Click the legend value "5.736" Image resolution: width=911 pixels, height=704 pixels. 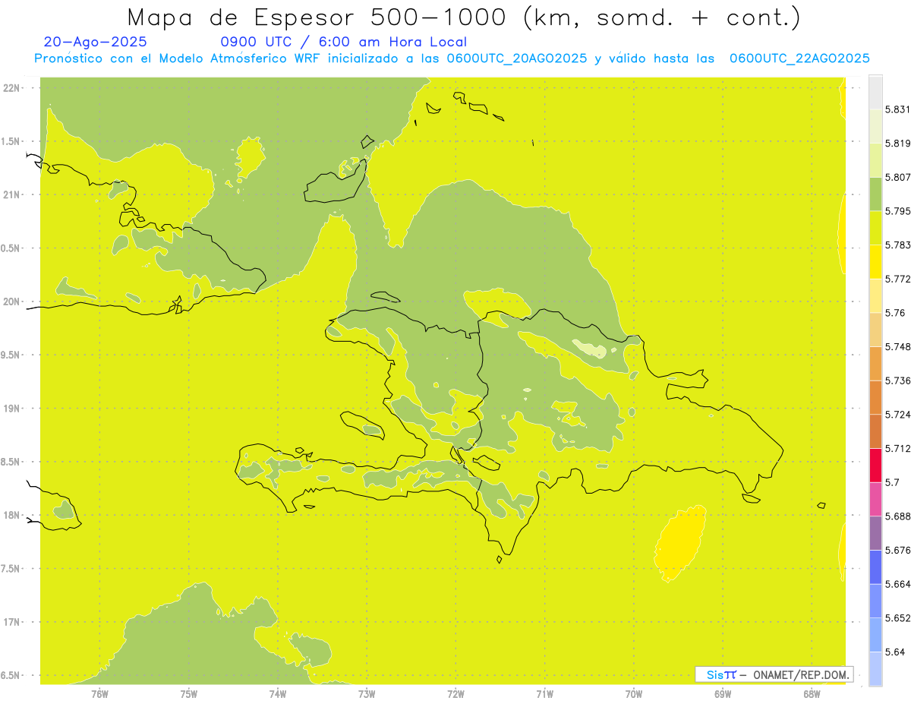[x=897, y=380]
